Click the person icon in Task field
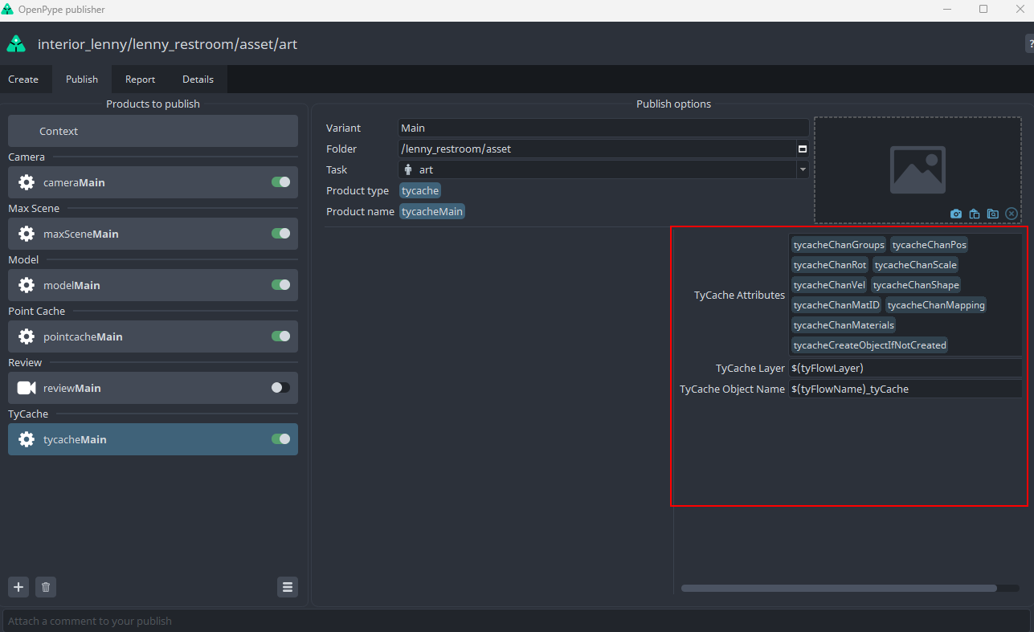The height and width of the screenshot is (632, 1034). pyautogui.click(x=408, y=169)
